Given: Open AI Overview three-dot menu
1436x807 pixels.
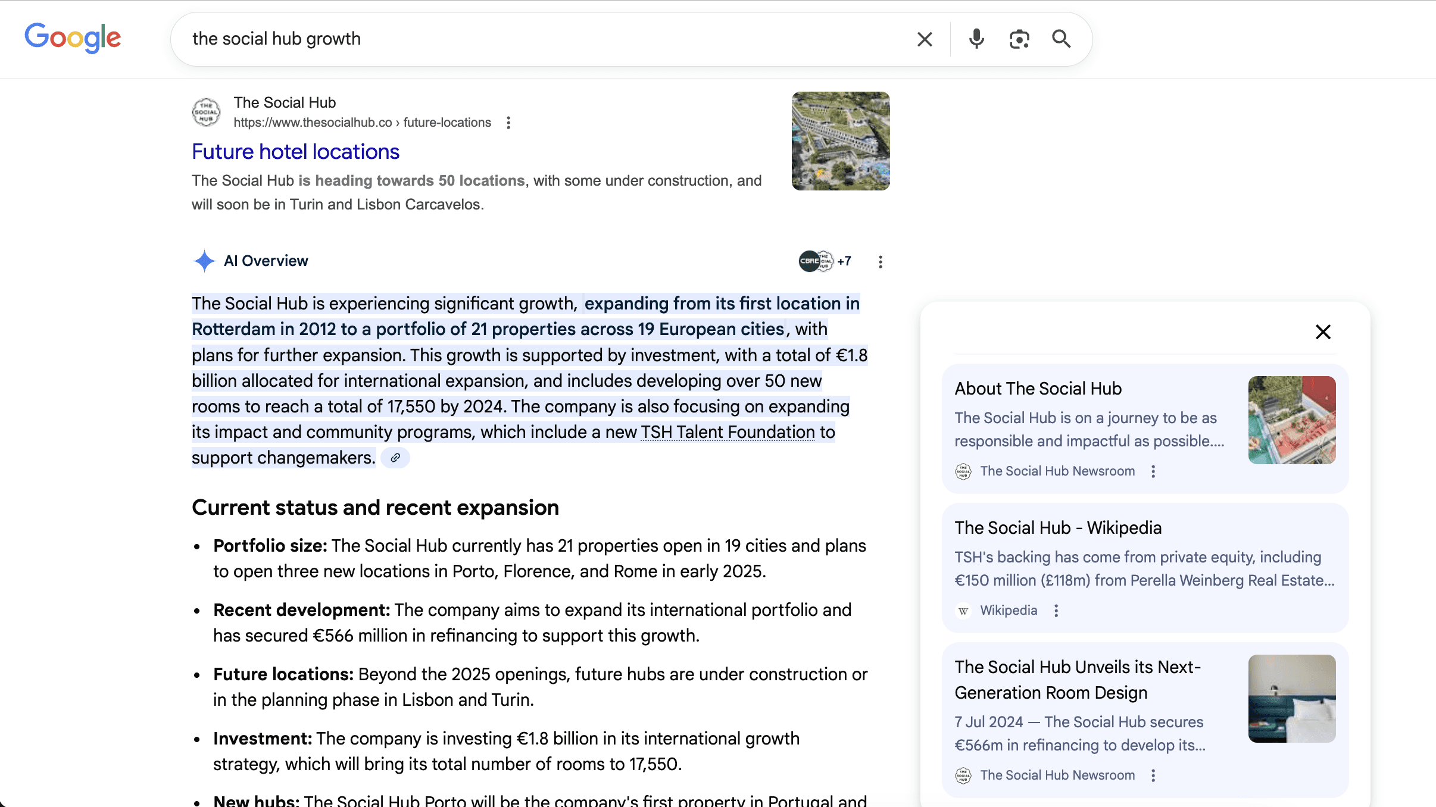Looking at the screenshot, I should 881,262.
